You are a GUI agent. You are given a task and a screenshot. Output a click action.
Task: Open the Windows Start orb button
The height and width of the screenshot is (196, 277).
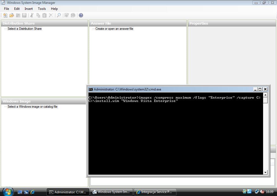coord(7,191)
